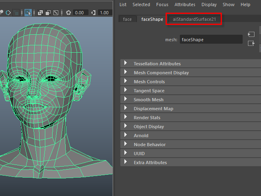Click the gamma icon left of 1.00
The height and width of the screenshot is (196, 261).
[93, 13]
